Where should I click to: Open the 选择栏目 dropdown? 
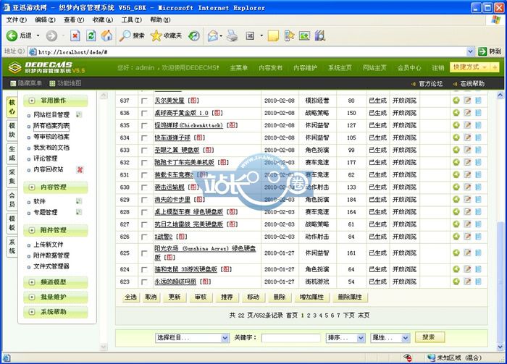pos(192,338)
